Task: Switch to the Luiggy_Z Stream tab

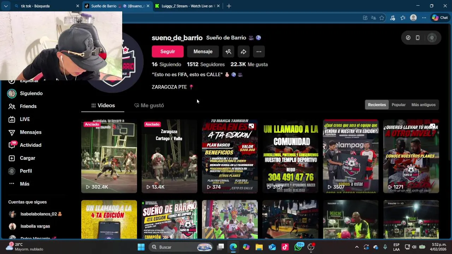Action: 188,6
